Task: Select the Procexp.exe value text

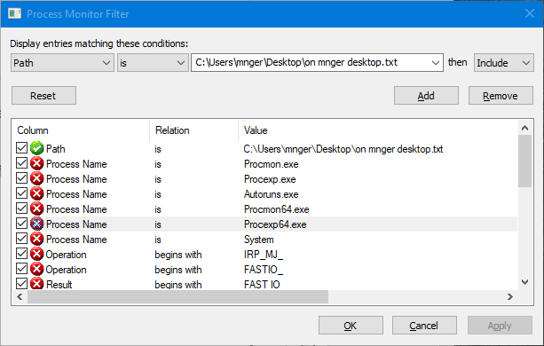Action: tap(270, 179)
